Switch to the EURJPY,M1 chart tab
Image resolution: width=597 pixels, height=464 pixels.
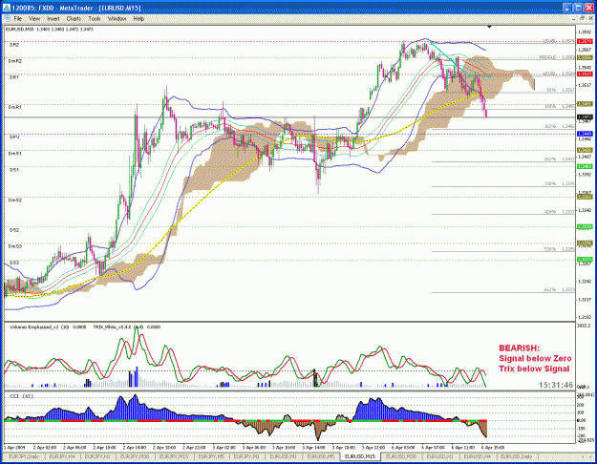pyautogui.click(x=246, y=456)
